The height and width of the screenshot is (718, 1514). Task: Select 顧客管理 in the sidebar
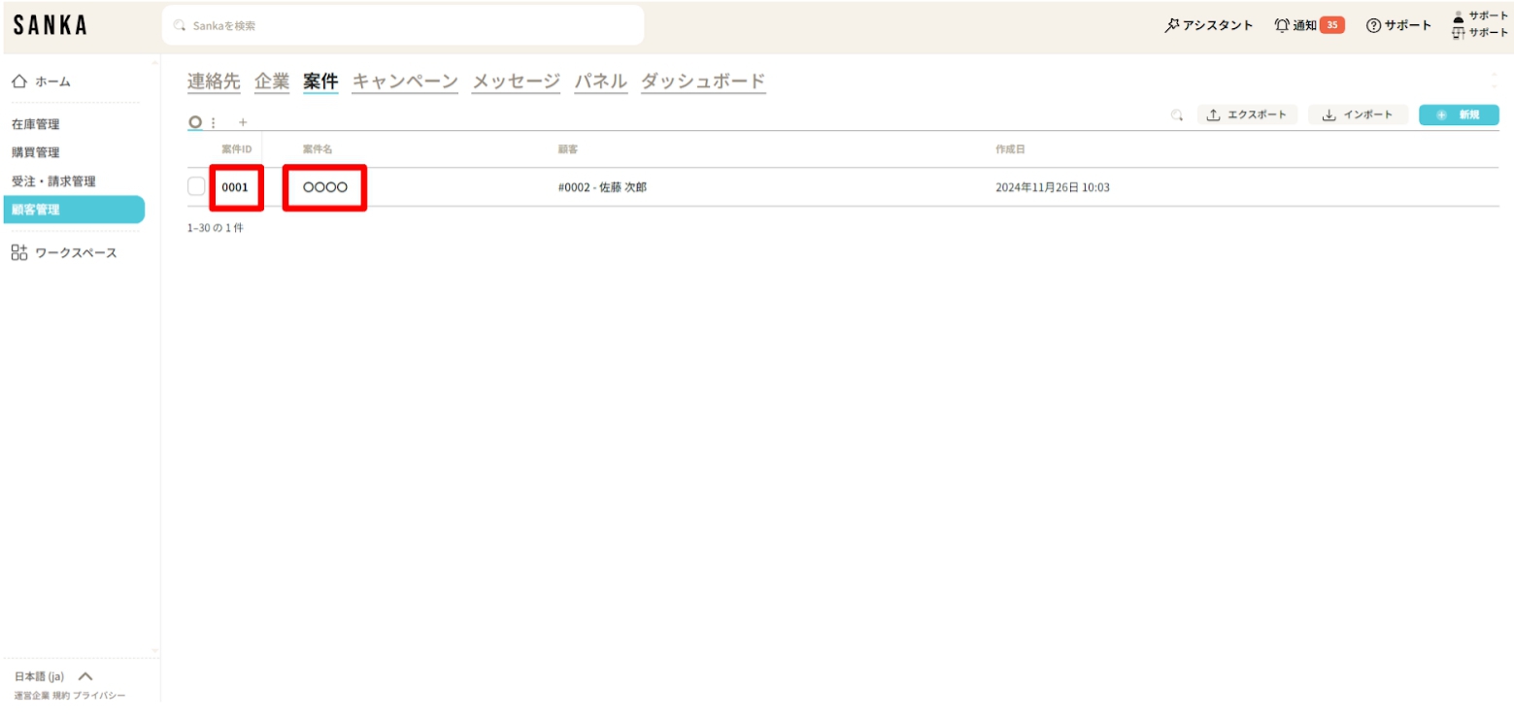click(x=74, y=210)
